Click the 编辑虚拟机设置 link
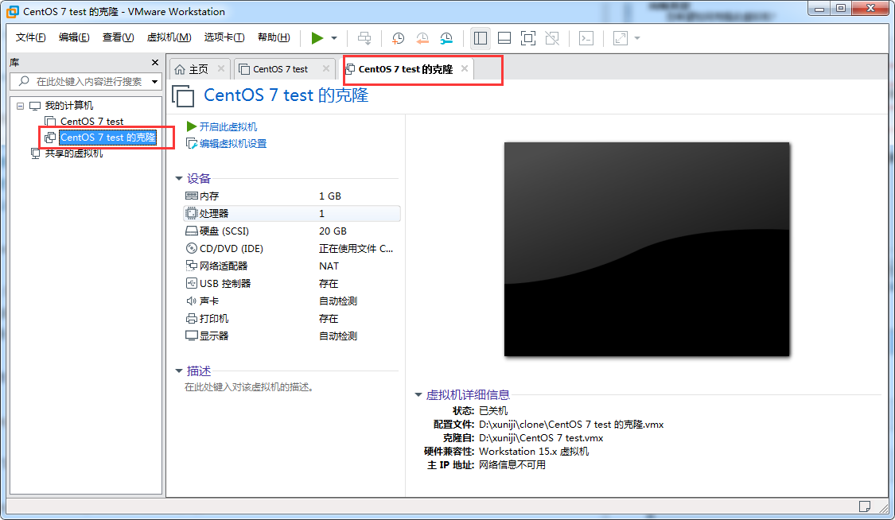 [x=233, y=144]
